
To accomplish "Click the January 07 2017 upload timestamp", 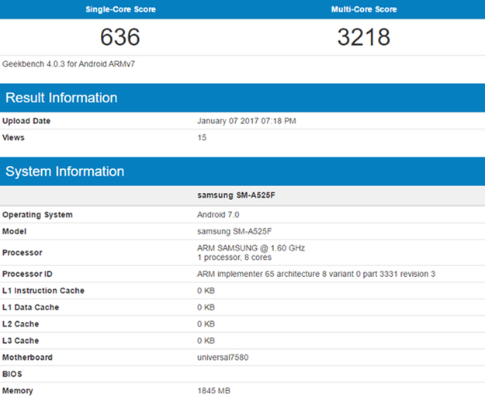I will [x=247, y=121].
